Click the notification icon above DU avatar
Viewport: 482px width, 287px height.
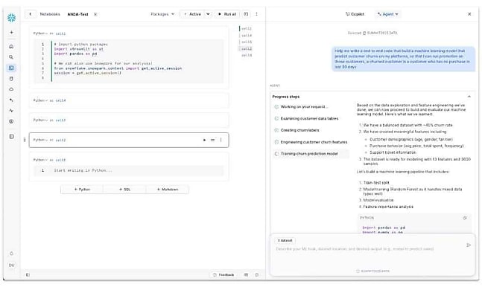[x=11, y=254]
